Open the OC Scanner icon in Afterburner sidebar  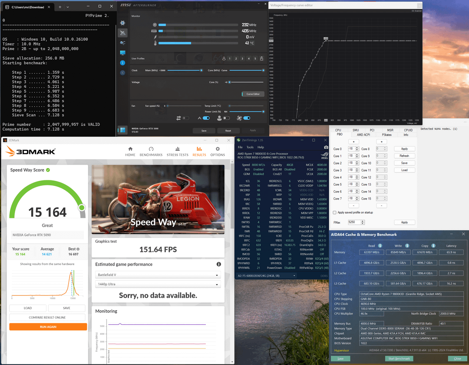(122, 43)
